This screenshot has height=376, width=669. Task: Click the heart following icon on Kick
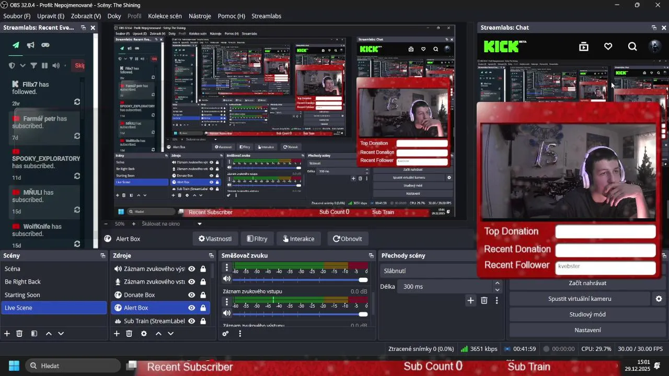608,46
